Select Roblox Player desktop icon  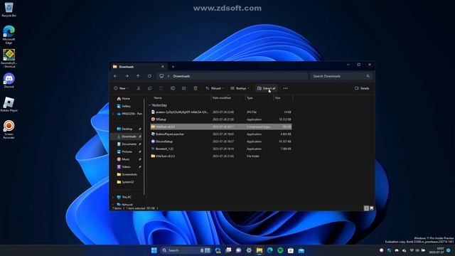pos(9,105)
